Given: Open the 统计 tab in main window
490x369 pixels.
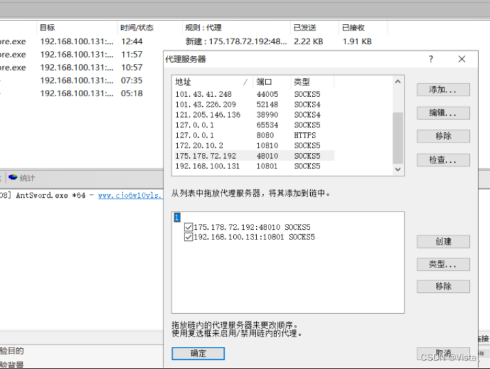Looking at the screenshot, I should 22,178.
